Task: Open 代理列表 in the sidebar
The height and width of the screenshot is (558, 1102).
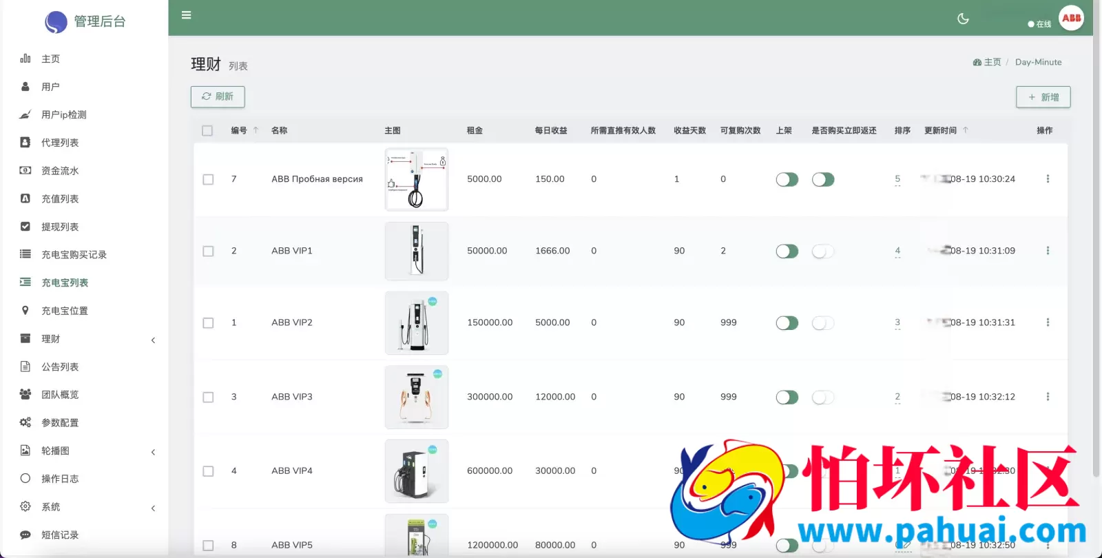Action: point(60,143)
